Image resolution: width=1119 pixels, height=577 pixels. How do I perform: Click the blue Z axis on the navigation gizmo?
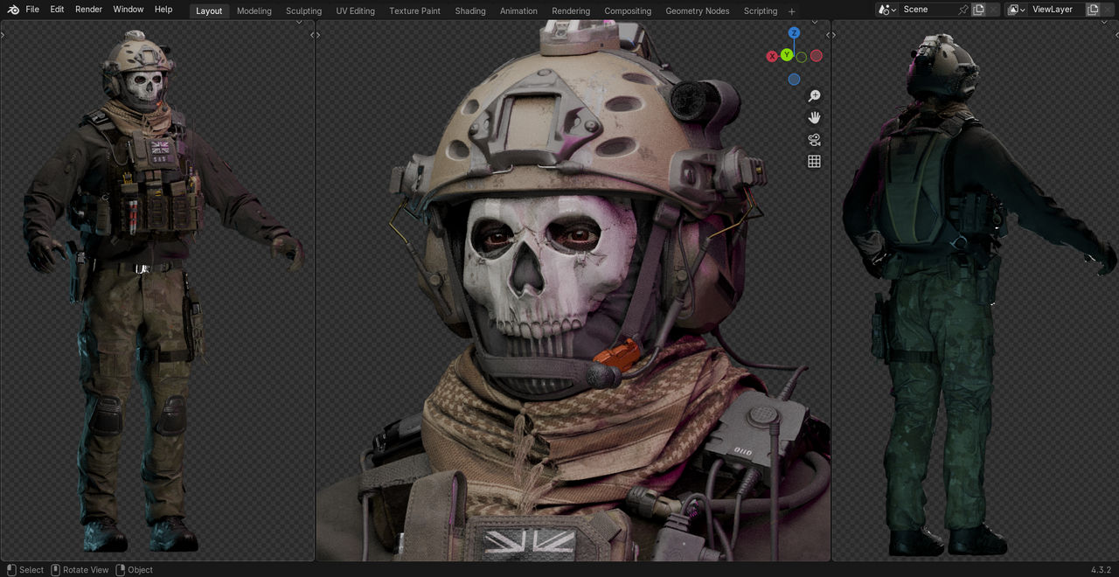point(794,32)
